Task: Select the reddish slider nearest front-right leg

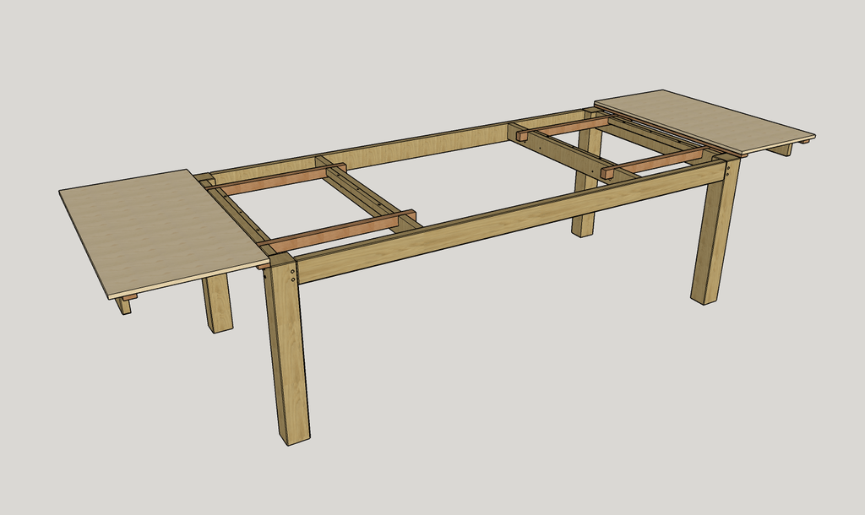Action: pos(655,163)
